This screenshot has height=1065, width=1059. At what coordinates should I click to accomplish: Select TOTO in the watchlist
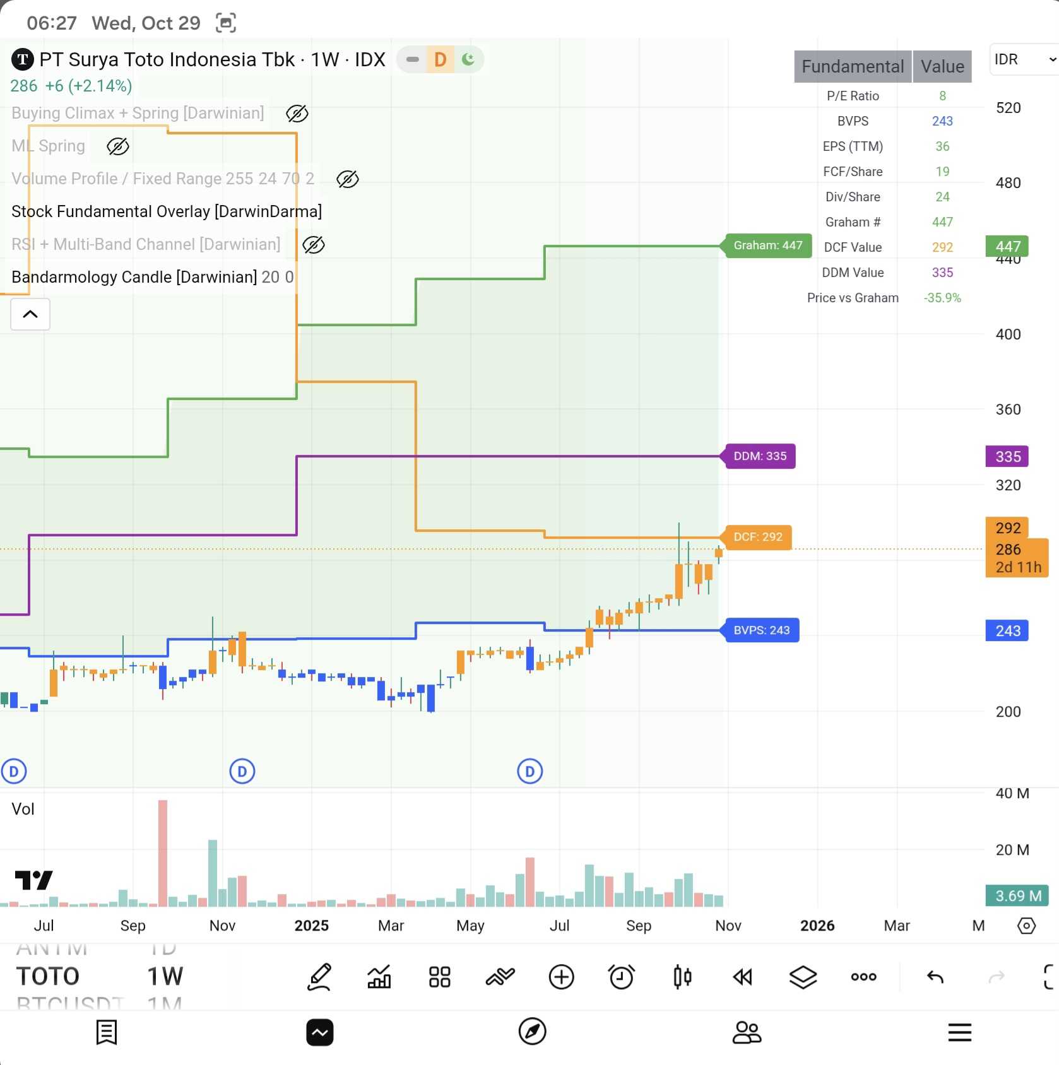48,977
